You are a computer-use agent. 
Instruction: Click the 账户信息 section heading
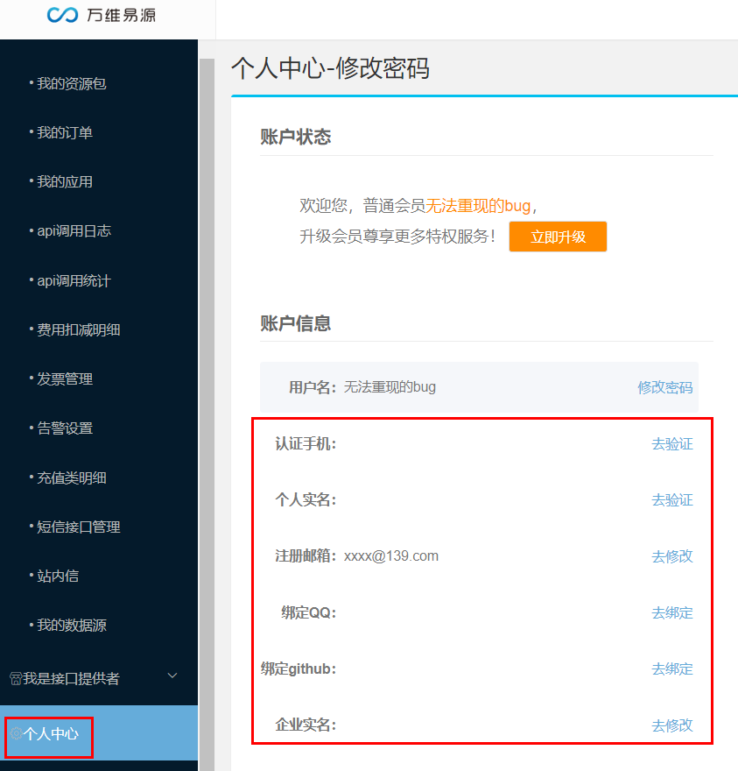tap(295, 323)
